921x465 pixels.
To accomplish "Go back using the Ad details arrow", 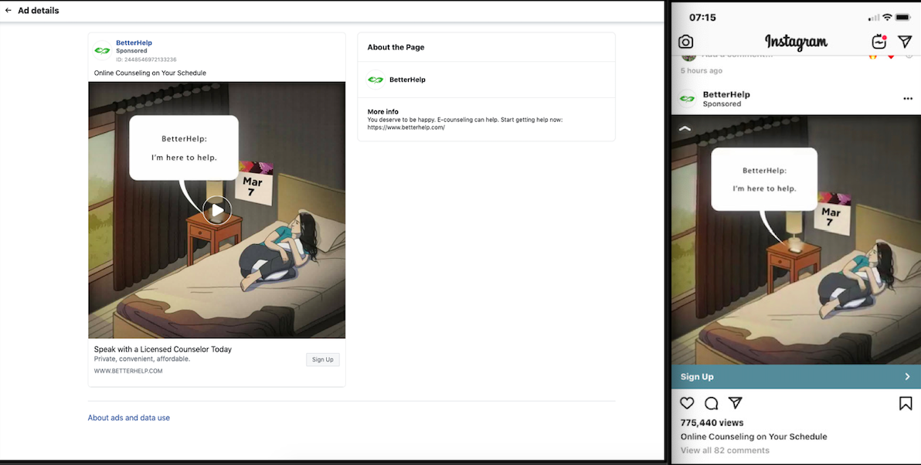I will [x=8, y=11].
